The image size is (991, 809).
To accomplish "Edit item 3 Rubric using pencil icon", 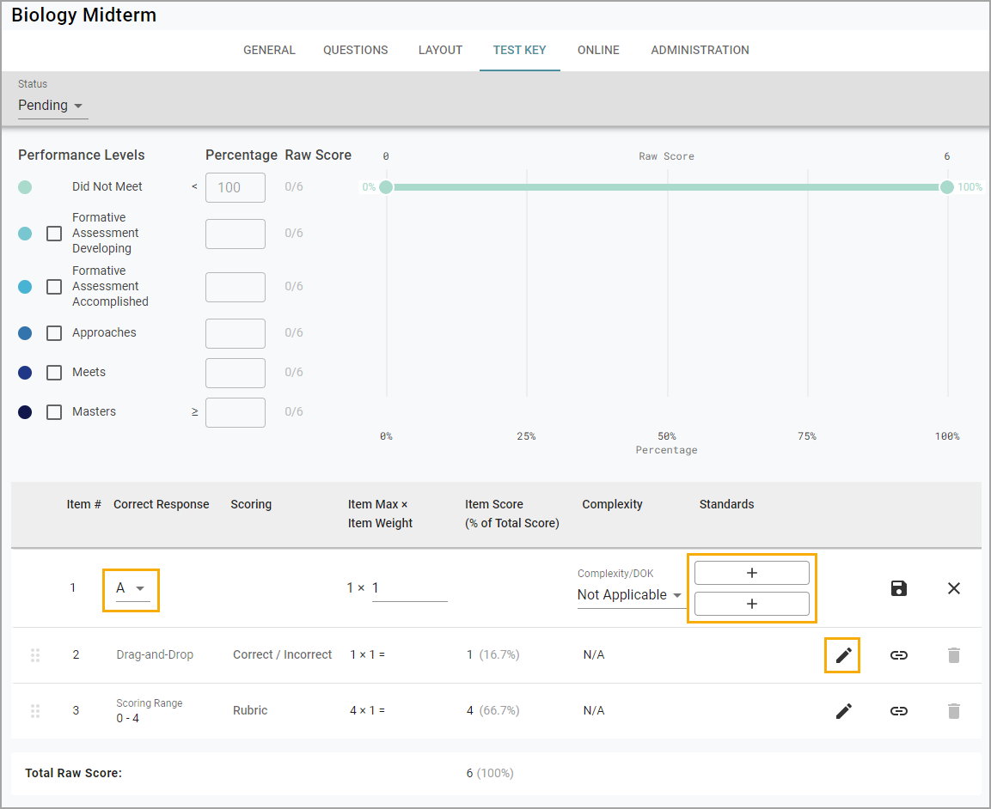I will coord(843,710).
